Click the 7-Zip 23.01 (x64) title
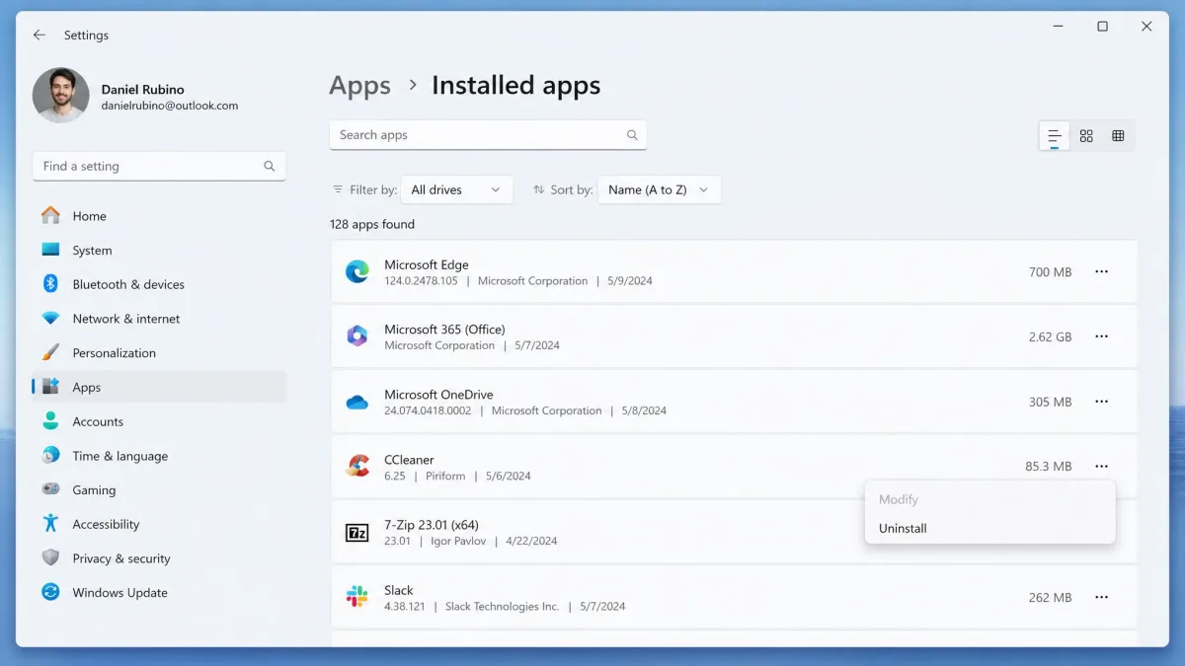The width and height of the screenshot is (1185, 666). (x=432, y=525)
